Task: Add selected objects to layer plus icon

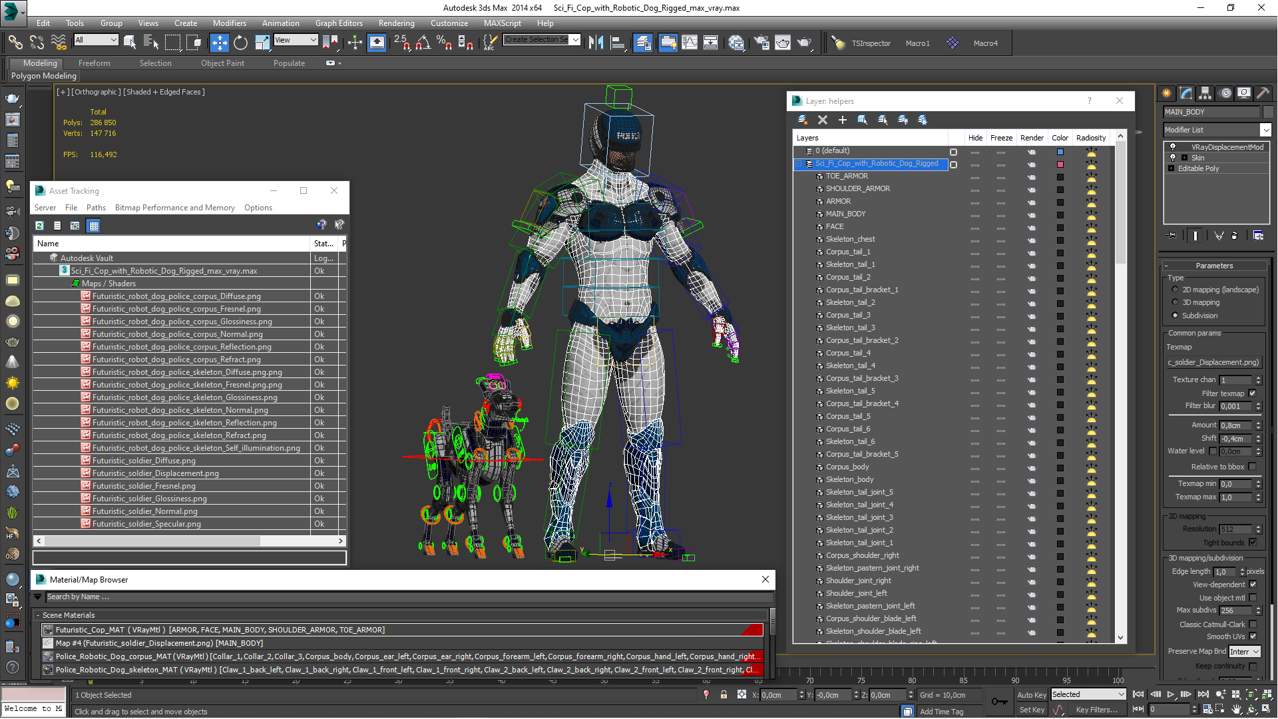Action: point(843,120)
